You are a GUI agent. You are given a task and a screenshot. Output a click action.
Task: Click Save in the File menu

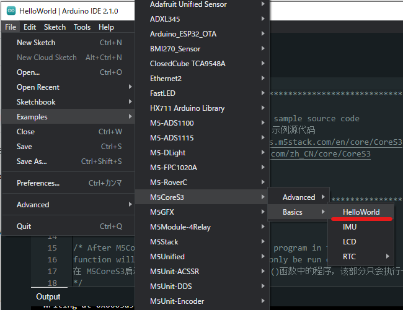coord(68,147)
